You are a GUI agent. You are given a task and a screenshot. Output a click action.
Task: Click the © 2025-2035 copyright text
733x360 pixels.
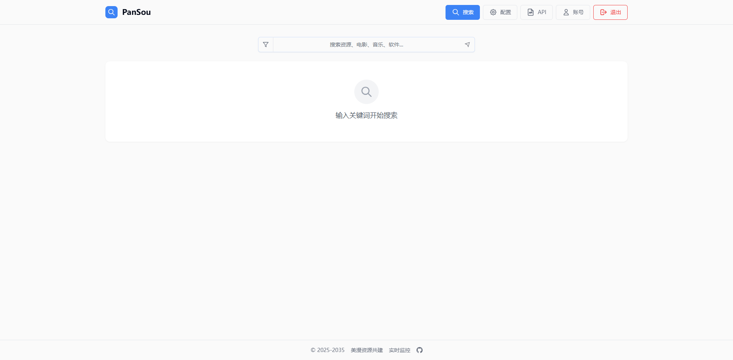pos(328,350)
